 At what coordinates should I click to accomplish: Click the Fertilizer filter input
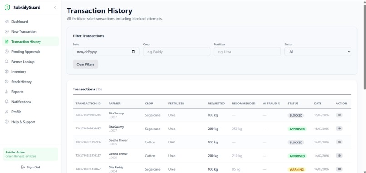click(x=247, y=52)
